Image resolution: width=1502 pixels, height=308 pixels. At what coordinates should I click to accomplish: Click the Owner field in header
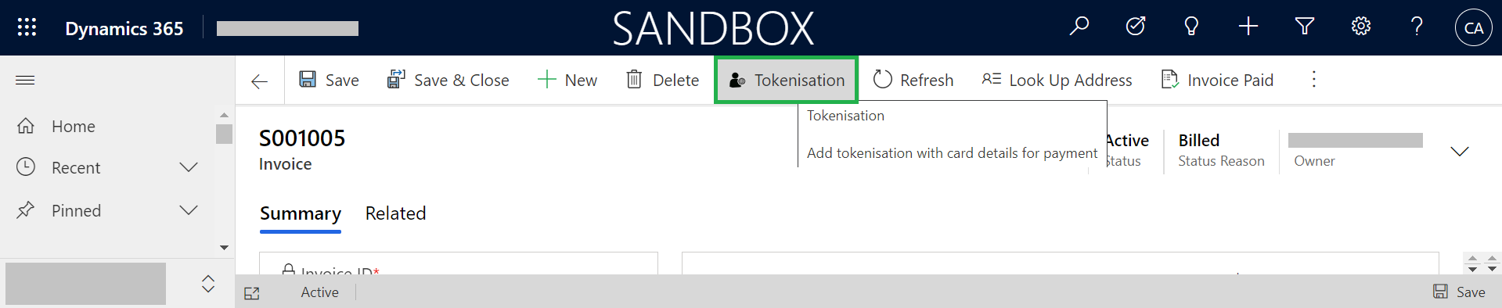tap(1356, 150)
